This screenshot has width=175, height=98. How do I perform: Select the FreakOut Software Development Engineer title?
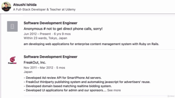tap(50, 57)
